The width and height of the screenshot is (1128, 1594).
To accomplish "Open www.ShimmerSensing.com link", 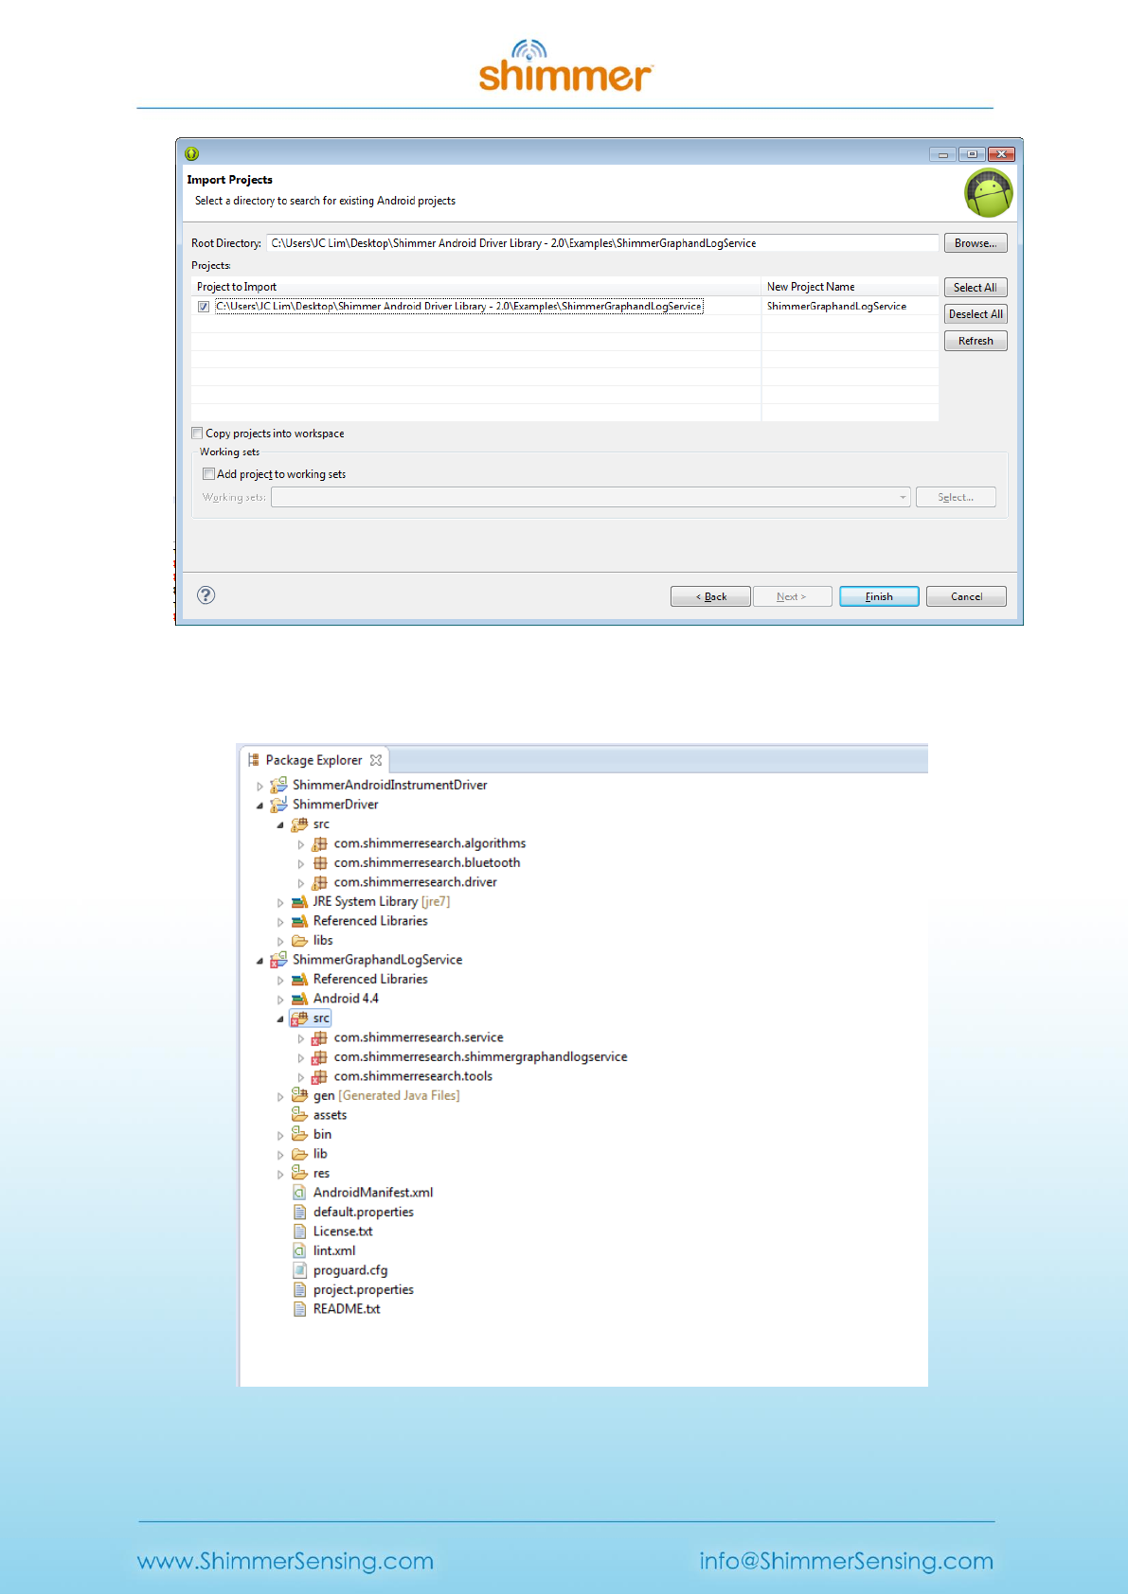I will (285, 1561).
